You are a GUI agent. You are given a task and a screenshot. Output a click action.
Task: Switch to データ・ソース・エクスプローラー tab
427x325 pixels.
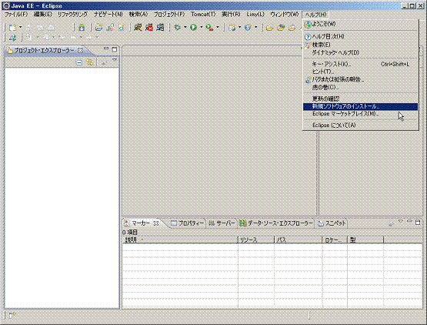click(x=276, y=223)
